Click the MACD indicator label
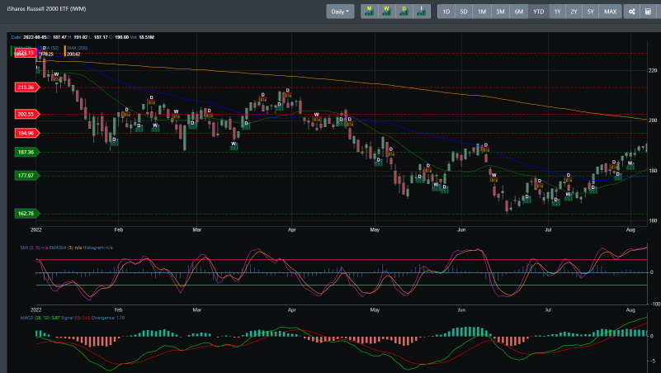This screenshot has height=373, width=661. 73,318
